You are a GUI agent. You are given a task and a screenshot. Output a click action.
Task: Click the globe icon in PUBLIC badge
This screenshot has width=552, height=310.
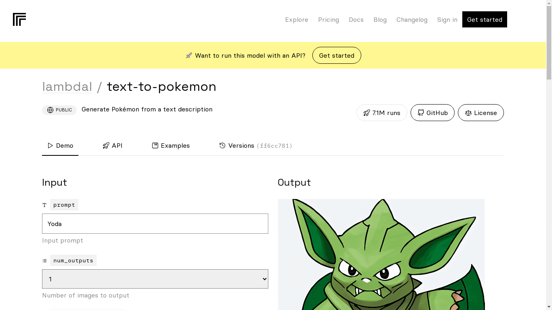[50, 110]
